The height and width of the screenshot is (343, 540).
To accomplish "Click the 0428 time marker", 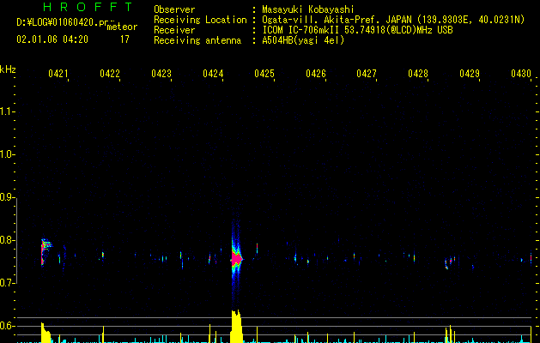I will [x=418, y=74].
